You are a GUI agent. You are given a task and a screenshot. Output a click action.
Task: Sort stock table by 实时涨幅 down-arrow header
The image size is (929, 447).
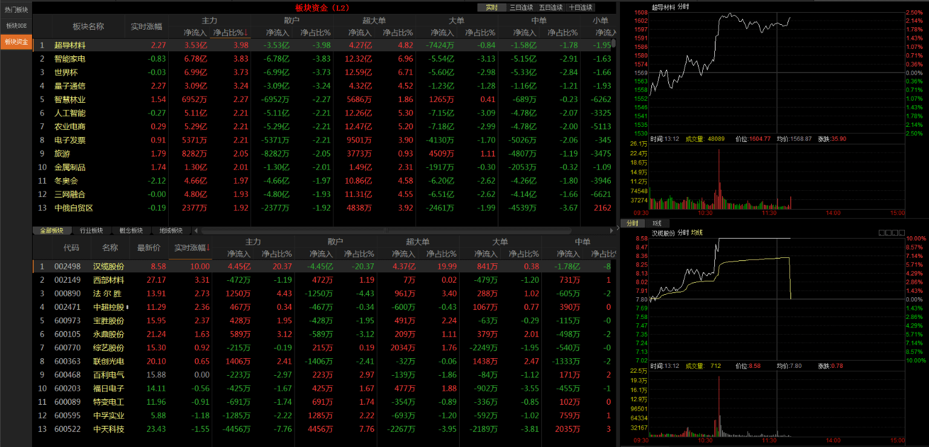point(191,247)
